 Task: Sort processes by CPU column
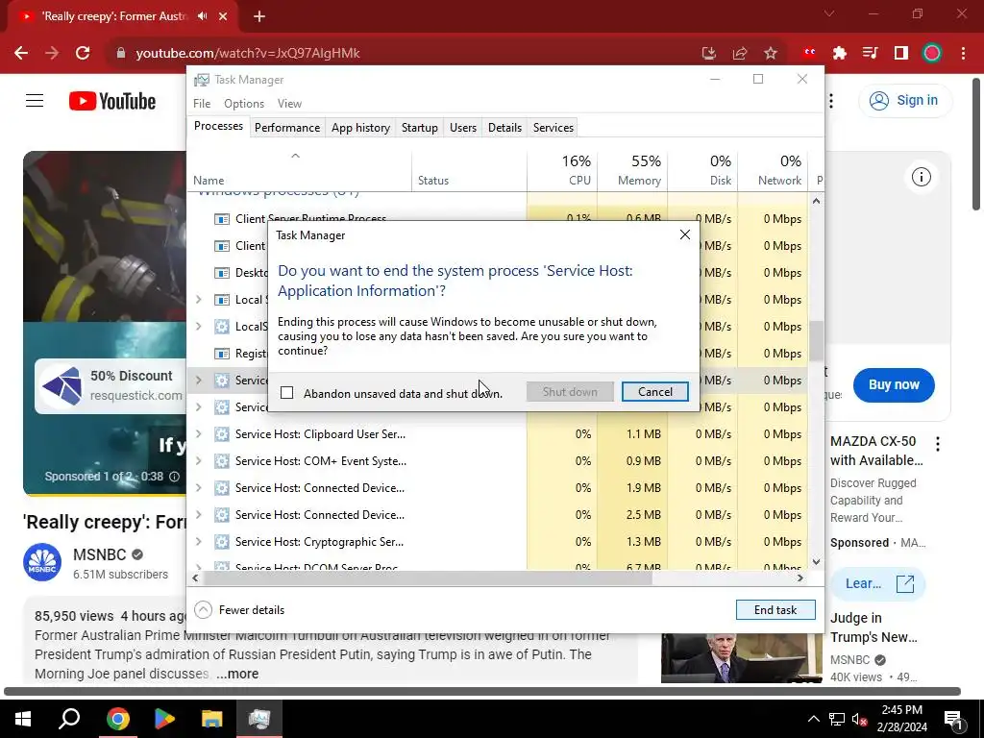coord(562,170)
